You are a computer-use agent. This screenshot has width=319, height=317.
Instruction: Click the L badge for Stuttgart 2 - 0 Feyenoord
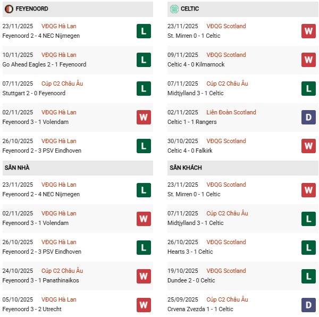144,88
